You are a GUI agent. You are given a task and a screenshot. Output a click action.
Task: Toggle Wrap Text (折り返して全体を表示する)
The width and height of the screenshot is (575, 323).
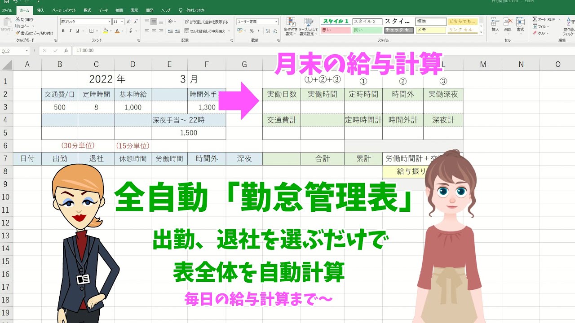(206, 22)
